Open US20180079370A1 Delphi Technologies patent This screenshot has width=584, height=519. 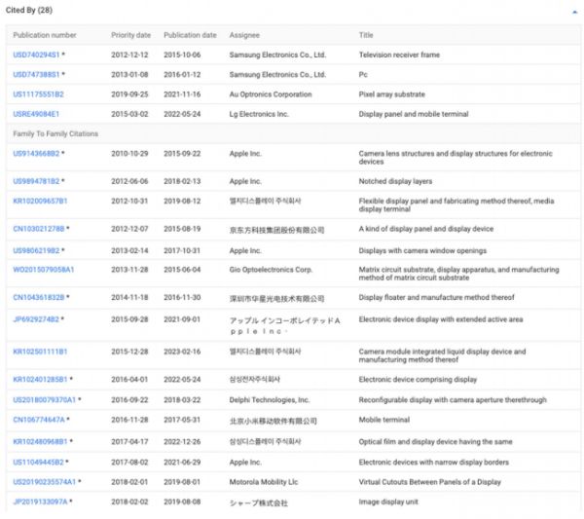tap(45, 398)
